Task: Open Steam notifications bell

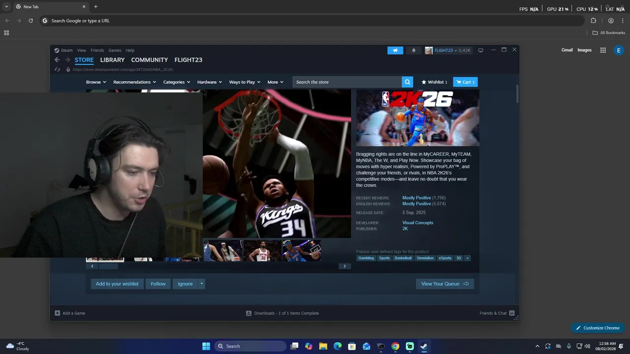Action: pyautogui.click(x=413, y=50)
